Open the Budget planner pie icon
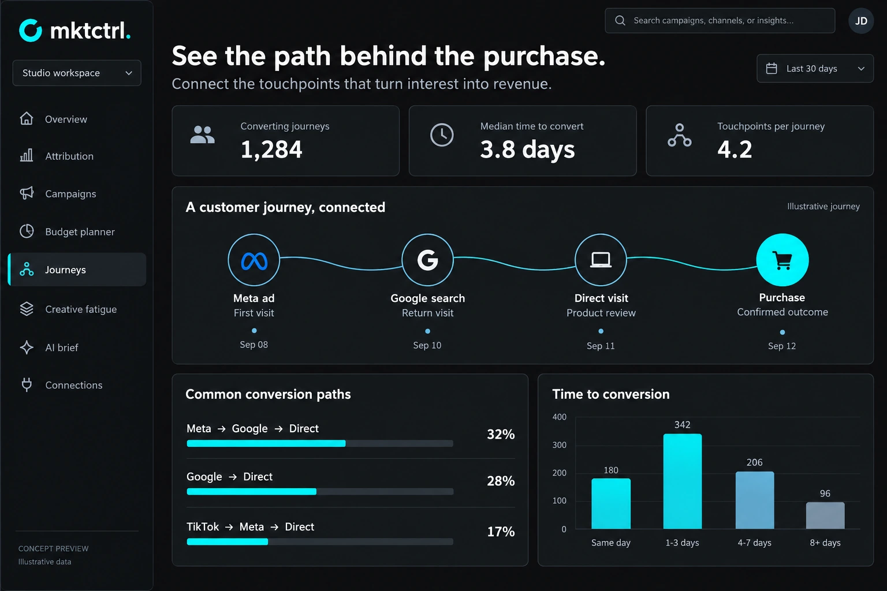 point(27,231)
